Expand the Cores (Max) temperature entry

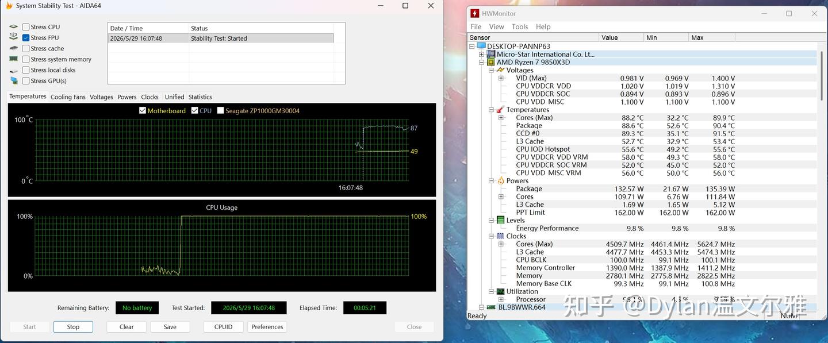[x=501, y=118]
